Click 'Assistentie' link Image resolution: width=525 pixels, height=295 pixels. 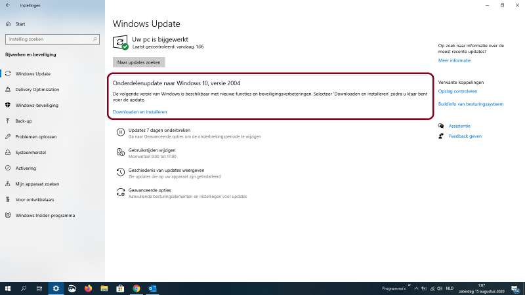[x=459, y=126]
